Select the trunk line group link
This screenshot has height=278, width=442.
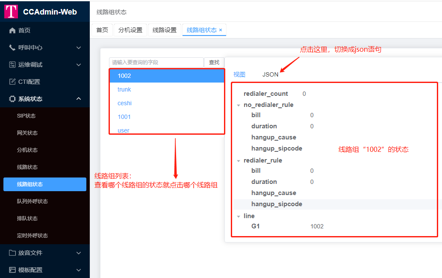(x=124, y=89)
